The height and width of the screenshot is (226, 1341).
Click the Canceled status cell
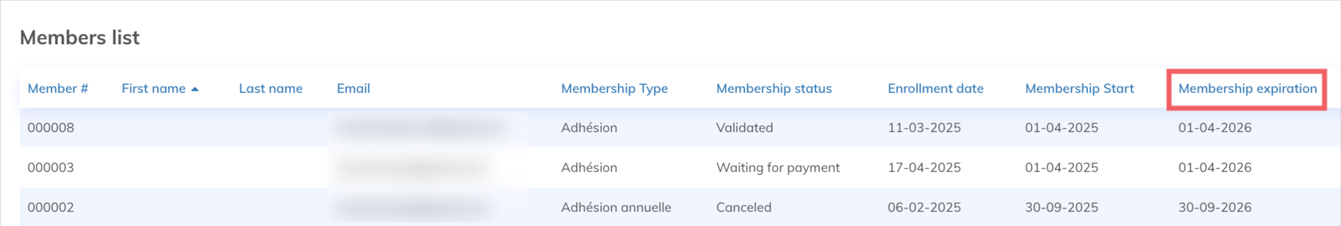[743, 207]
